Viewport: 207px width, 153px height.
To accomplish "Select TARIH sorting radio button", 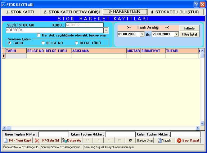I will pyautogui.click(x=10, y=43).
